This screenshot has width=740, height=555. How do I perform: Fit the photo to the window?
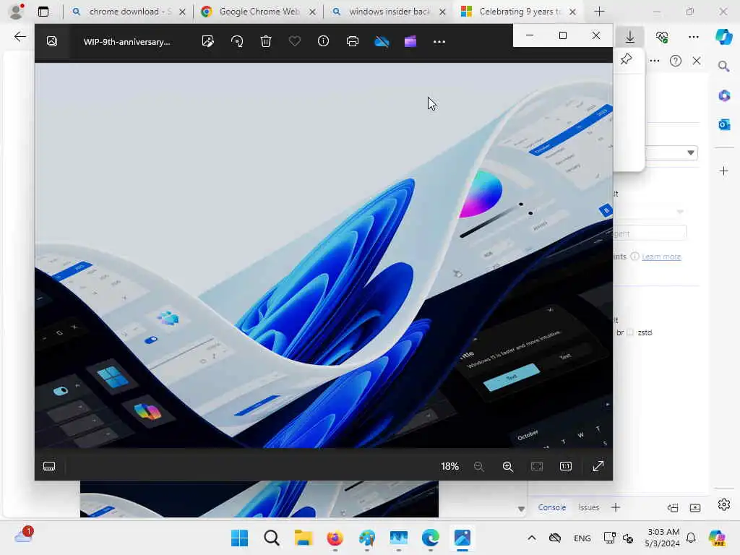tap(537, 466)
